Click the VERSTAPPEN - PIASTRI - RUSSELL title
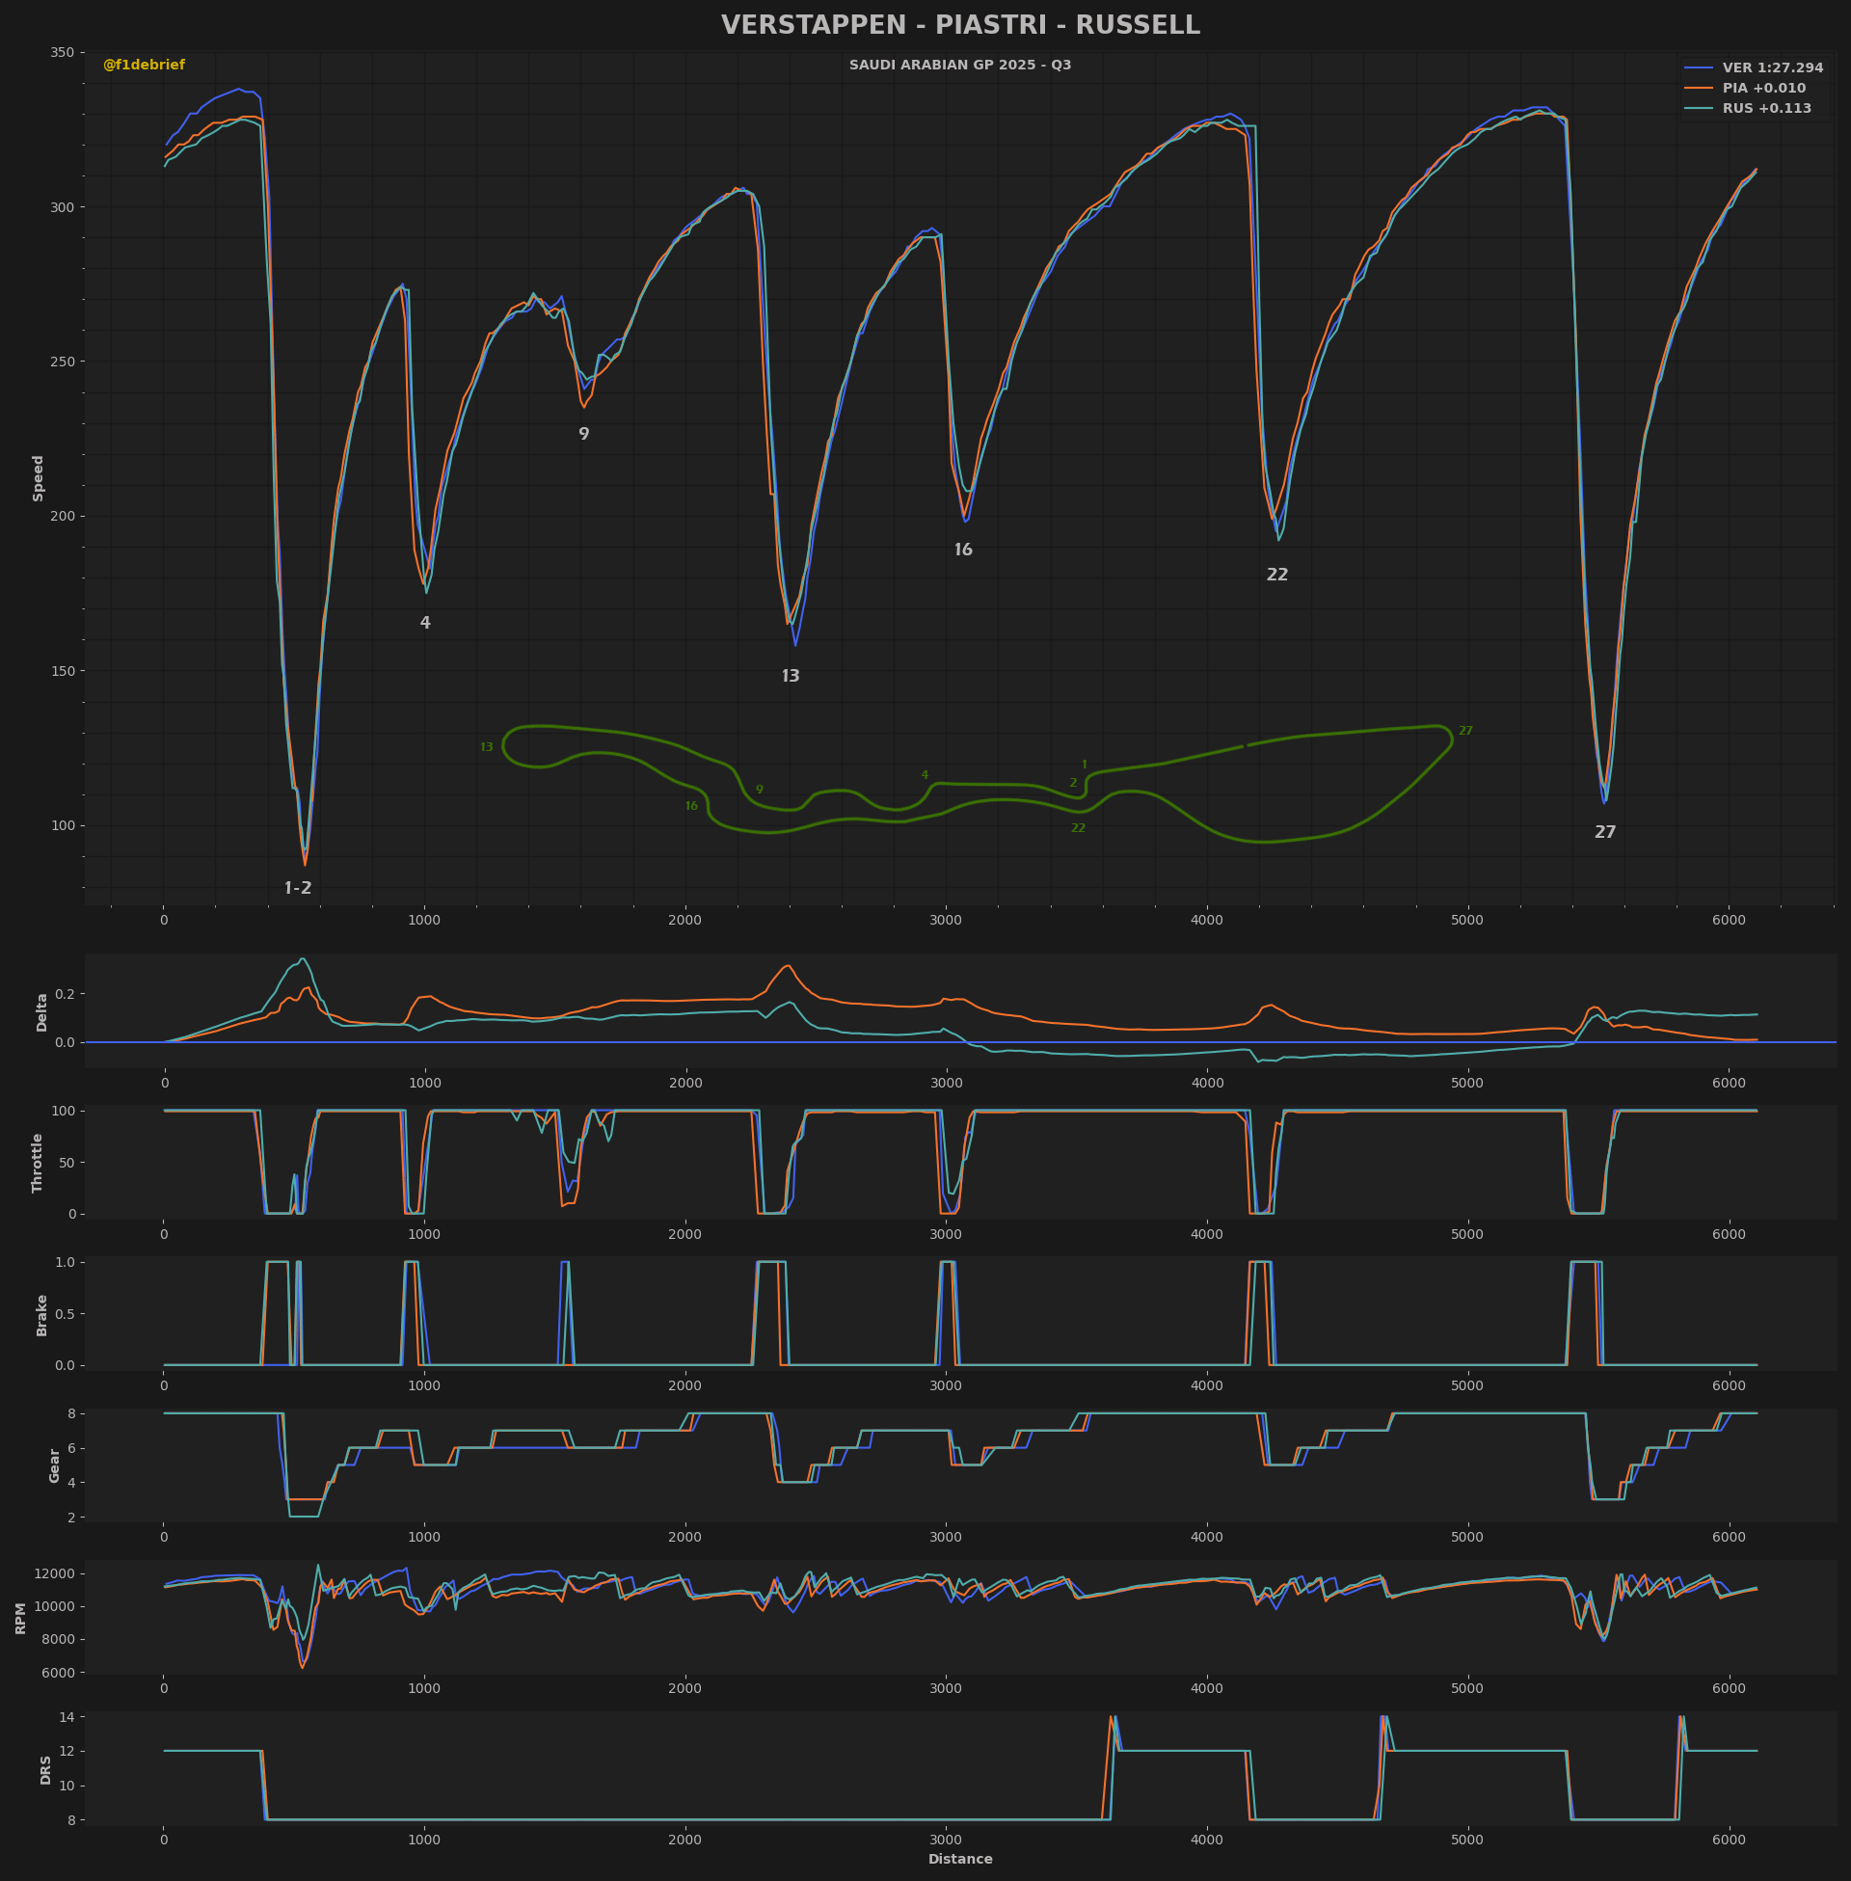Viewport: 1851px width, 1881px height. 960,25
